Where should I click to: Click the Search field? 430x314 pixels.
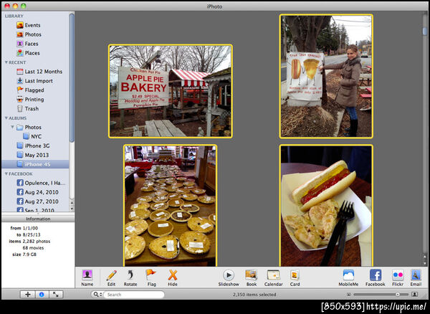click(134, 295)
